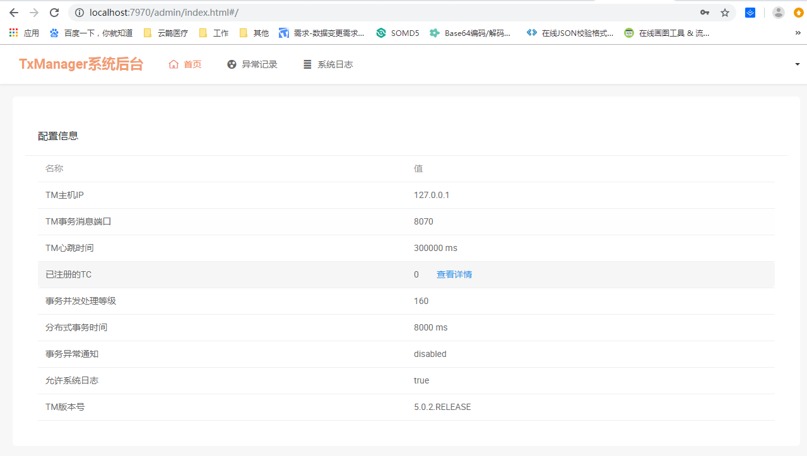The image size is (807, 456).
Task: Select the 300000 ms value
Action: pyautogui.click(x=435, y=248)
